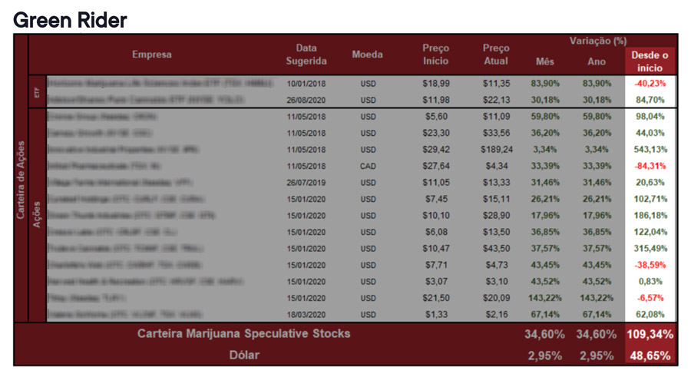This screenshot has width=691, height=377.
Task: Click the Moeda column header
Action: [x=368, y=55]
